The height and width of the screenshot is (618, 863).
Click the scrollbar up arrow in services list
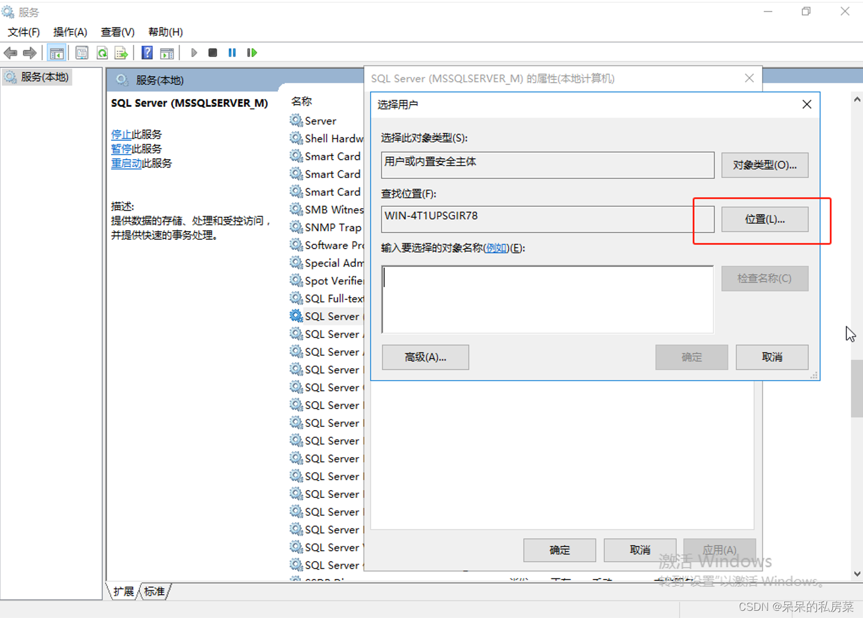coord(857,100)
